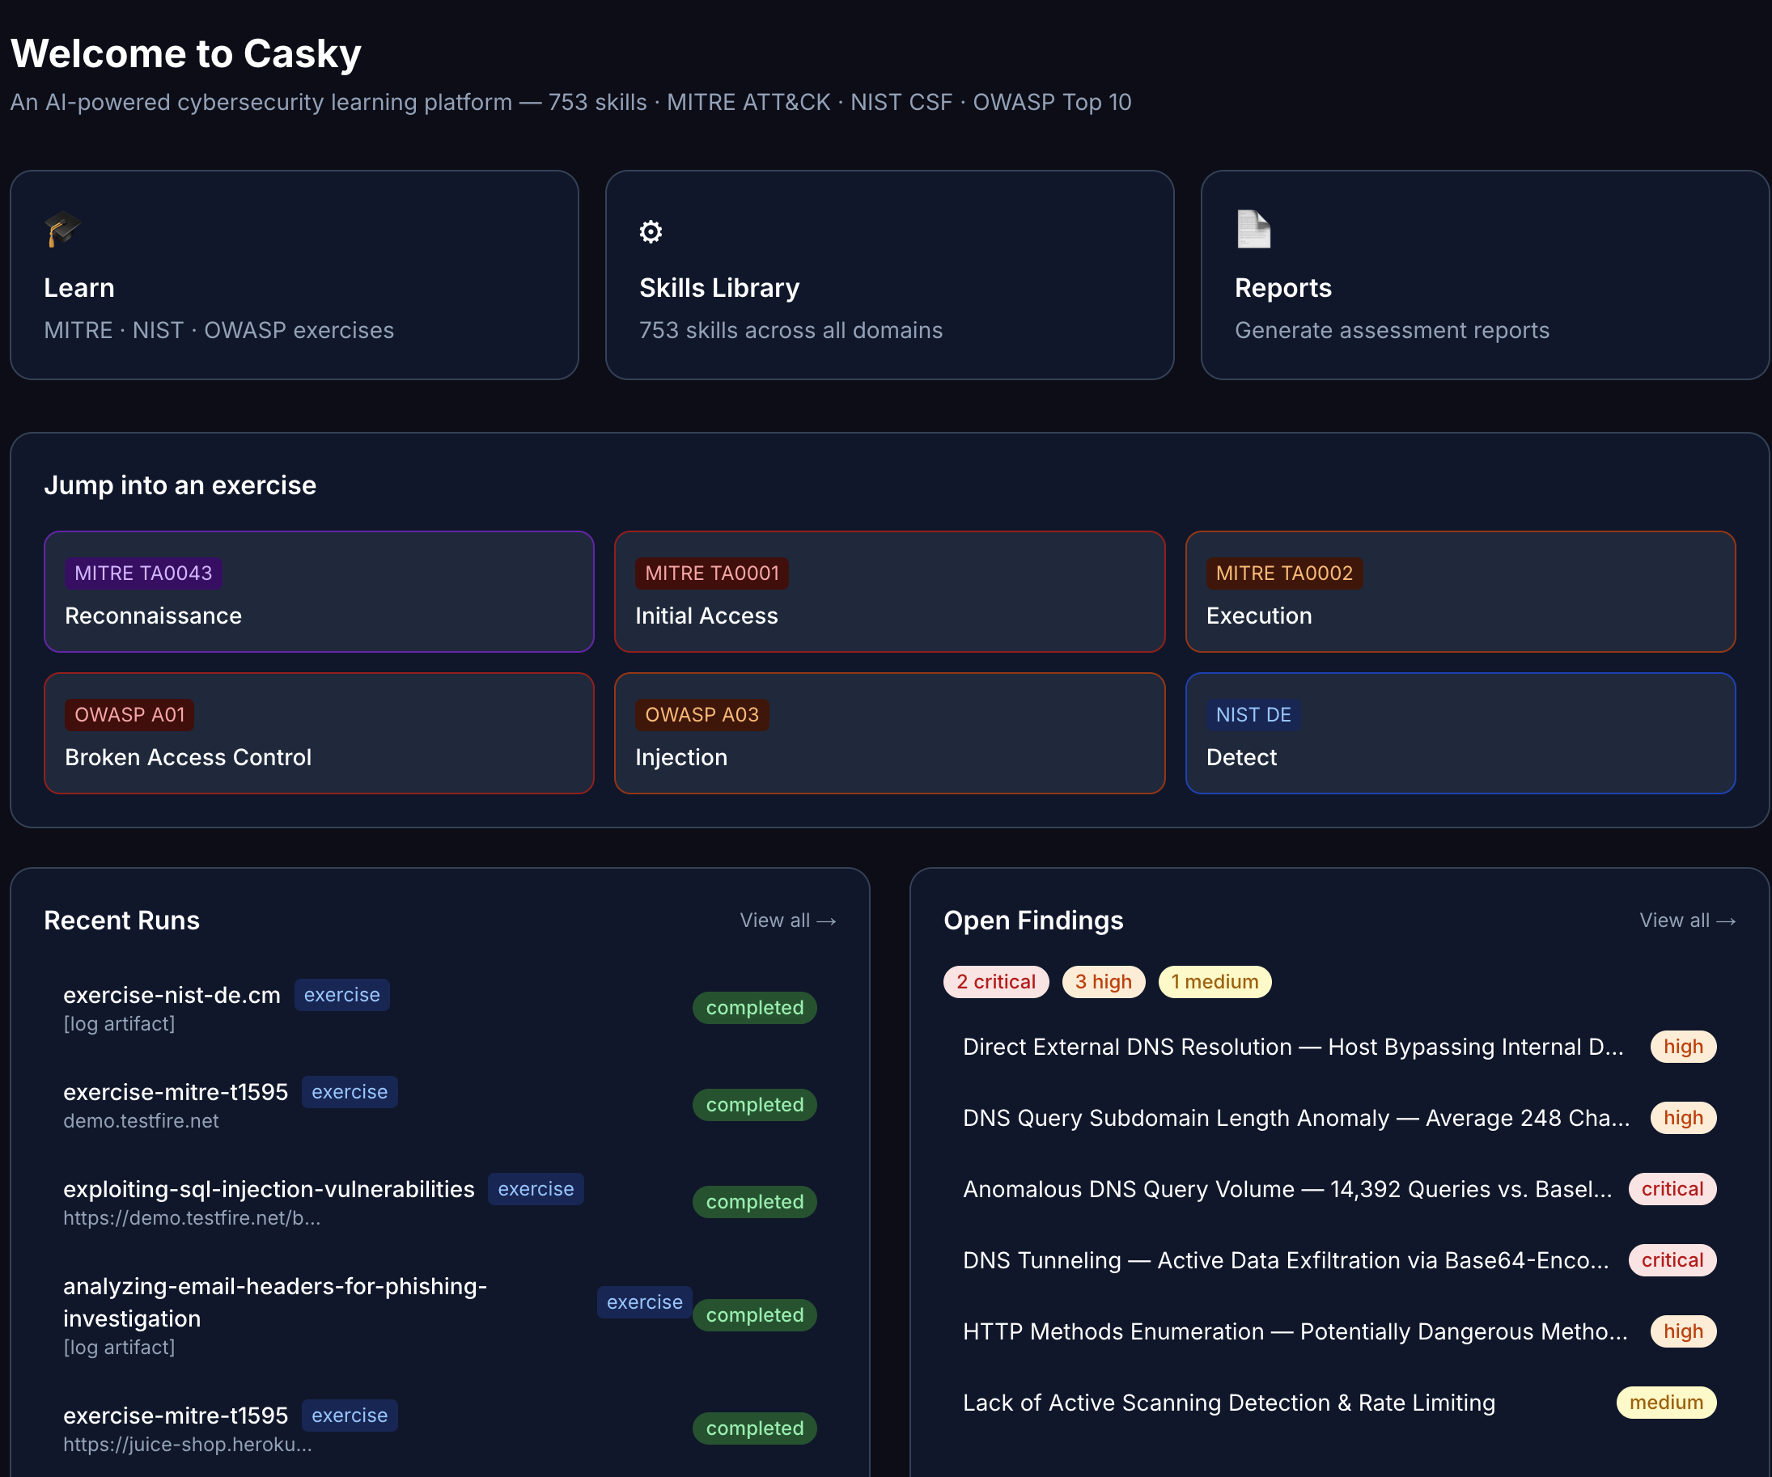
Task: Open HTTP Methods Enumeration finding
Action: pos(1339,1331)
